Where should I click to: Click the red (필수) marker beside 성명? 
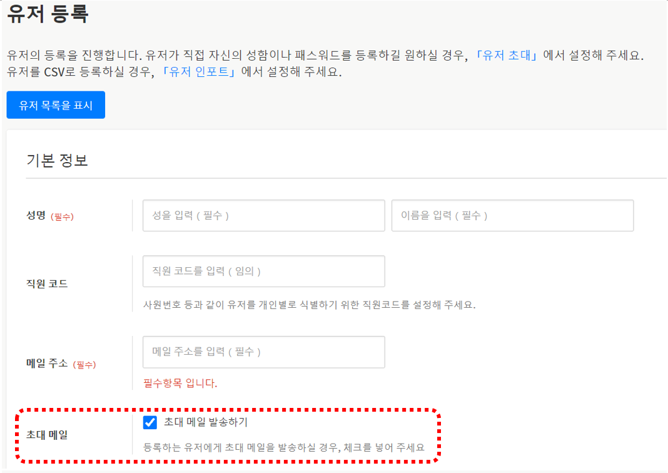tap(63, 217)
